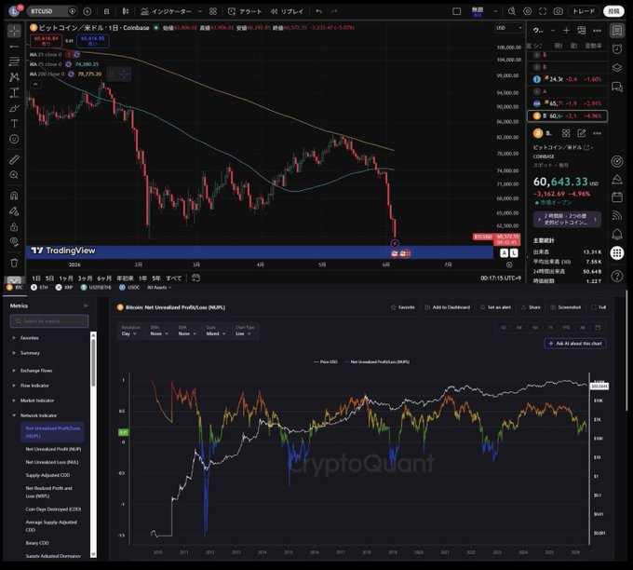Open the emoji sticker tool
Screen dimensions: 633x570
[x=14, y=140]
